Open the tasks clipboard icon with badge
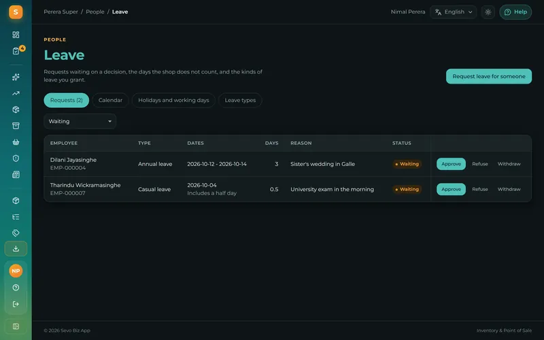This screenshot has height=340, width=544. pyautogui.click(x=16, y=51)
